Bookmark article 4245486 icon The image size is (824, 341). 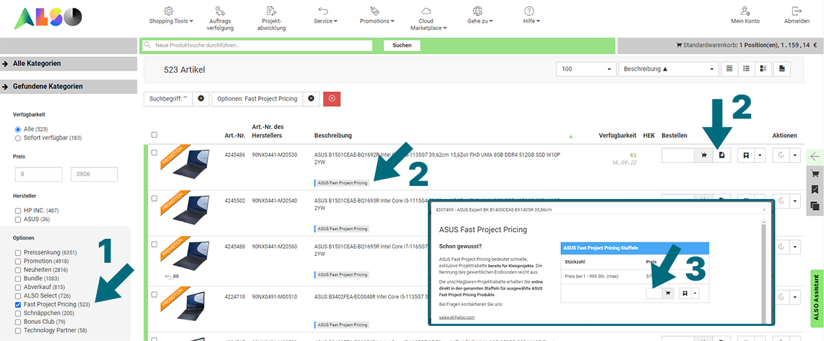tap(746, 155)
